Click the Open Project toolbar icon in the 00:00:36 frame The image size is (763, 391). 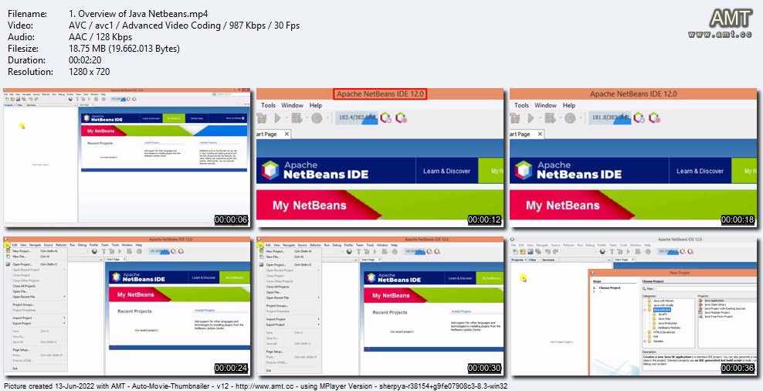(531, 251)
